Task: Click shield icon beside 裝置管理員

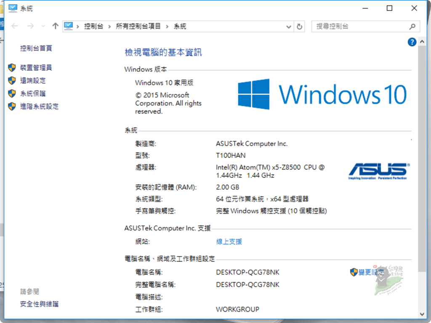Action: [12, 68]
